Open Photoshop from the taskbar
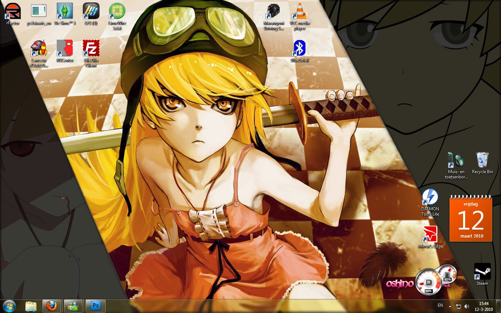The height and width of the screenshot is (313, 501). pos(95,306)
